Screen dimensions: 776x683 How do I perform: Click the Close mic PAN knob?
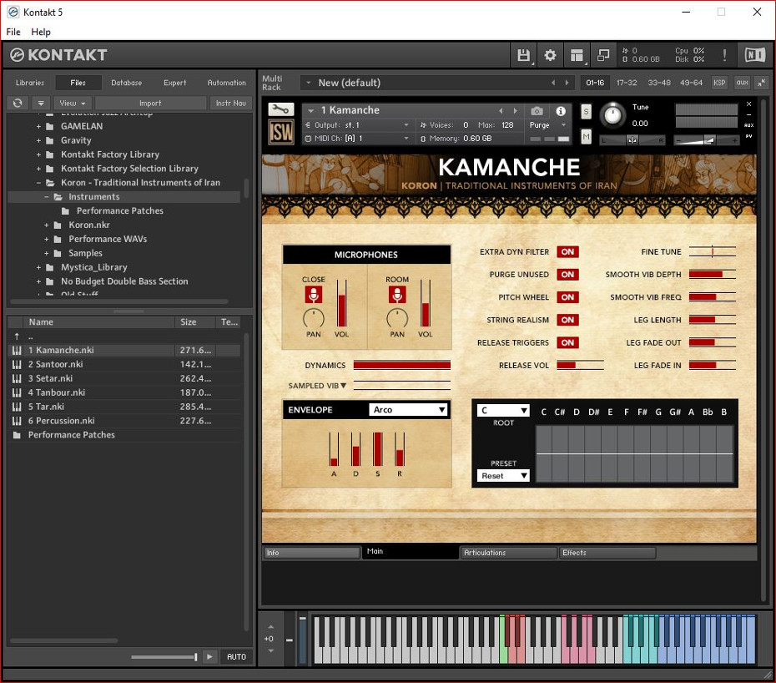coord(313,318)
